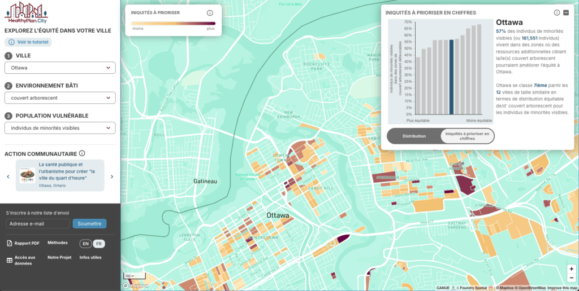
Task: Click the Soumettre button
Action: pos(89,223)
